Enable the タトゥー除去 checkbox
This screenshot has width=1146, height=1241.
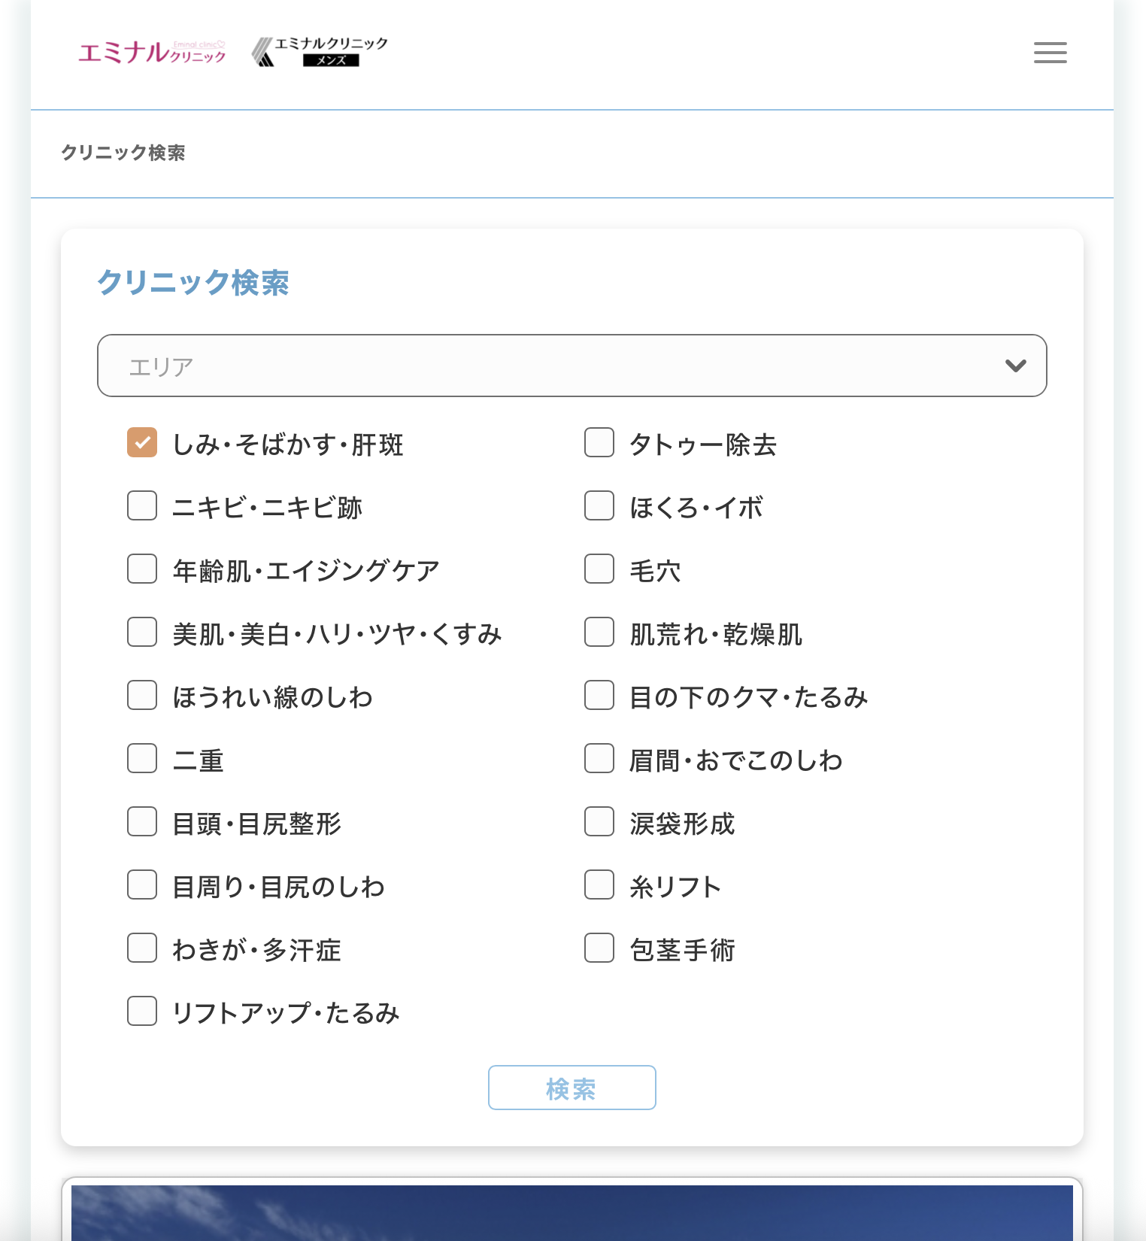click(x=599, y=443)
